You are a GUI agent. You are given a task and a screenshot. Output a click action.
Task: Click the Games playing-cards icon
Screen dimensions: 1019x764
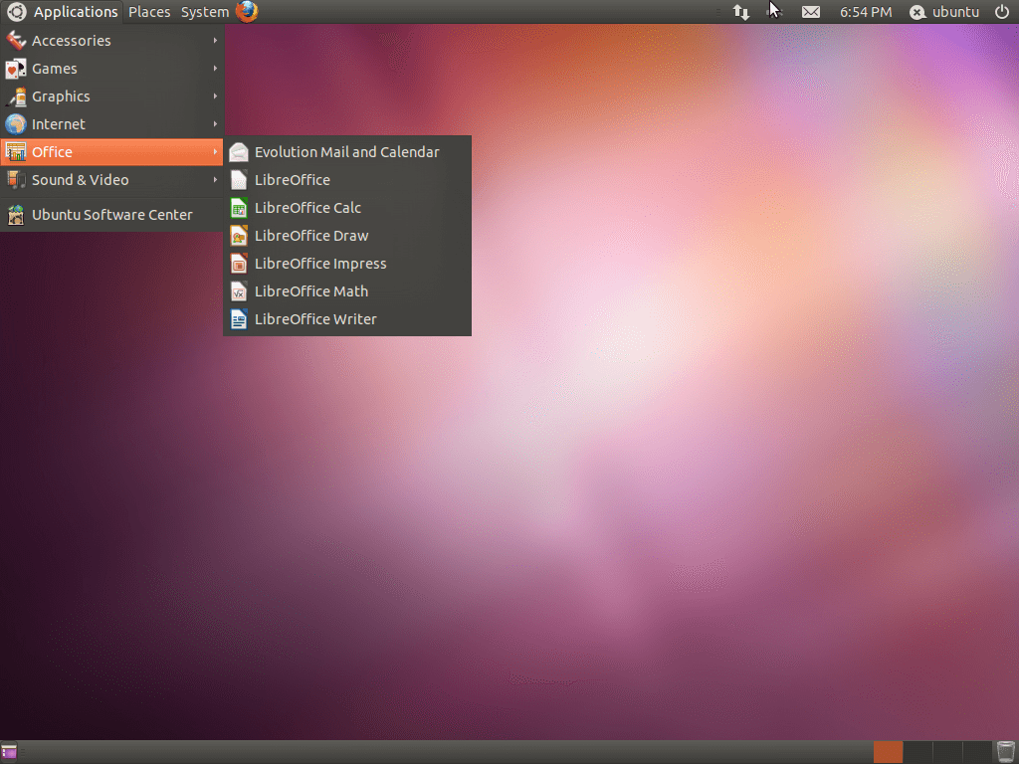[16, 69]
